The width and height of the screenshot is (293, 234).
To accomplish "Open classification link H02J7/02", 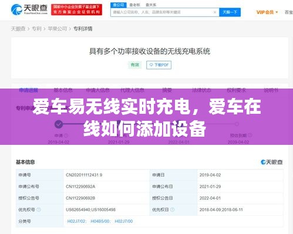I will (x=76, y=221).
